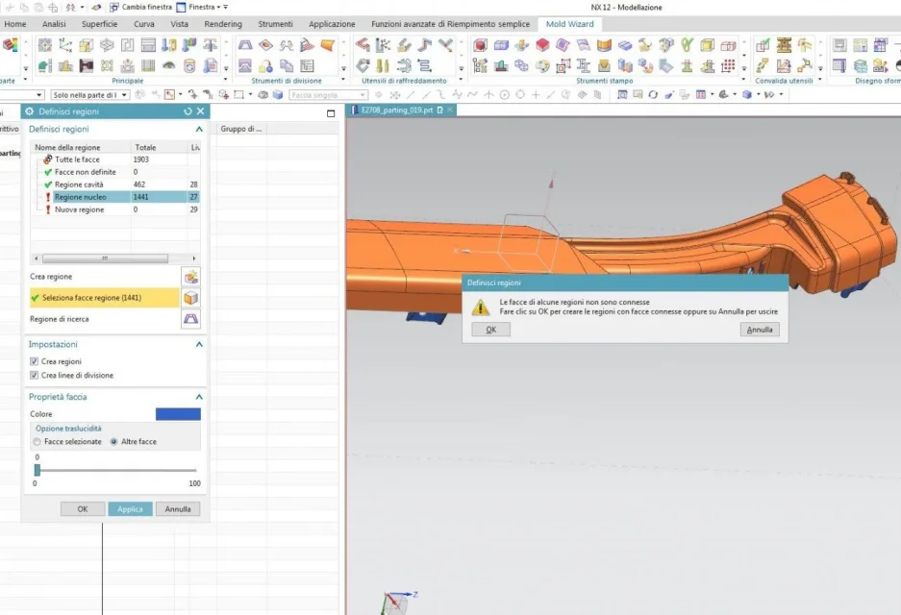Select the Nuova regione row

pyautogui.click(x=115, y=209)
